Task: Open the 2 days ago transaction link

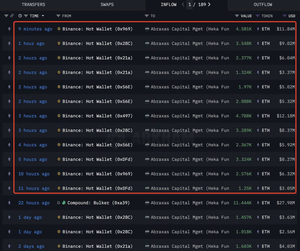Action: click(31, 246)
